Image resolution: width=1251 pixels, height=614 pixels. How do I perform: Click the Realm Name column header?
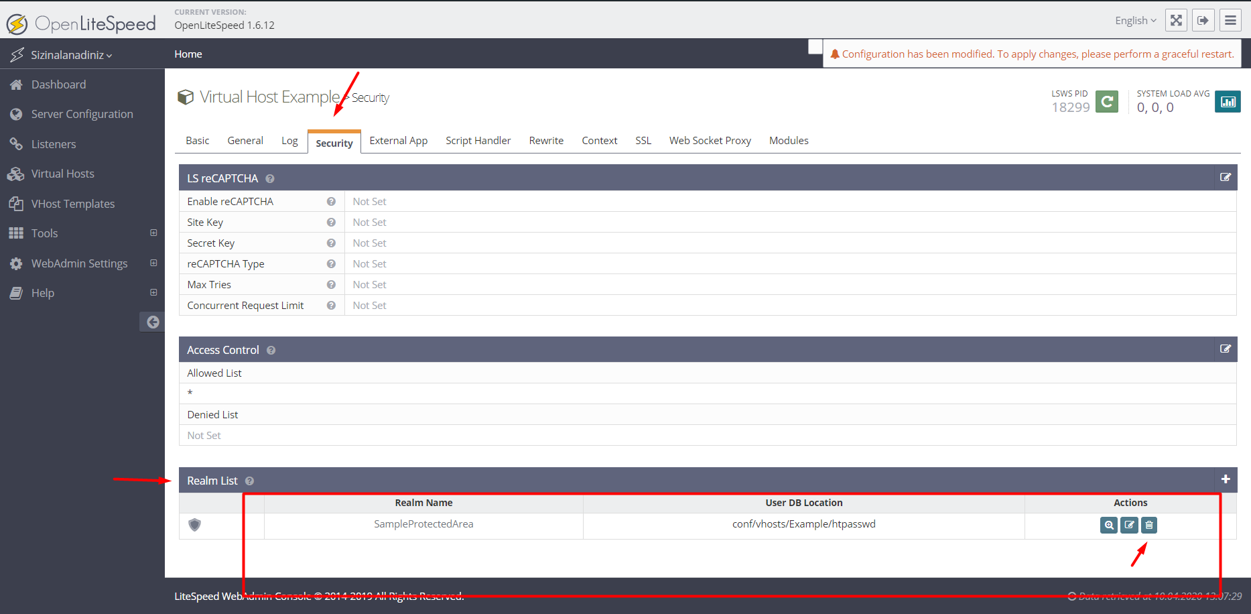[423, 503]
